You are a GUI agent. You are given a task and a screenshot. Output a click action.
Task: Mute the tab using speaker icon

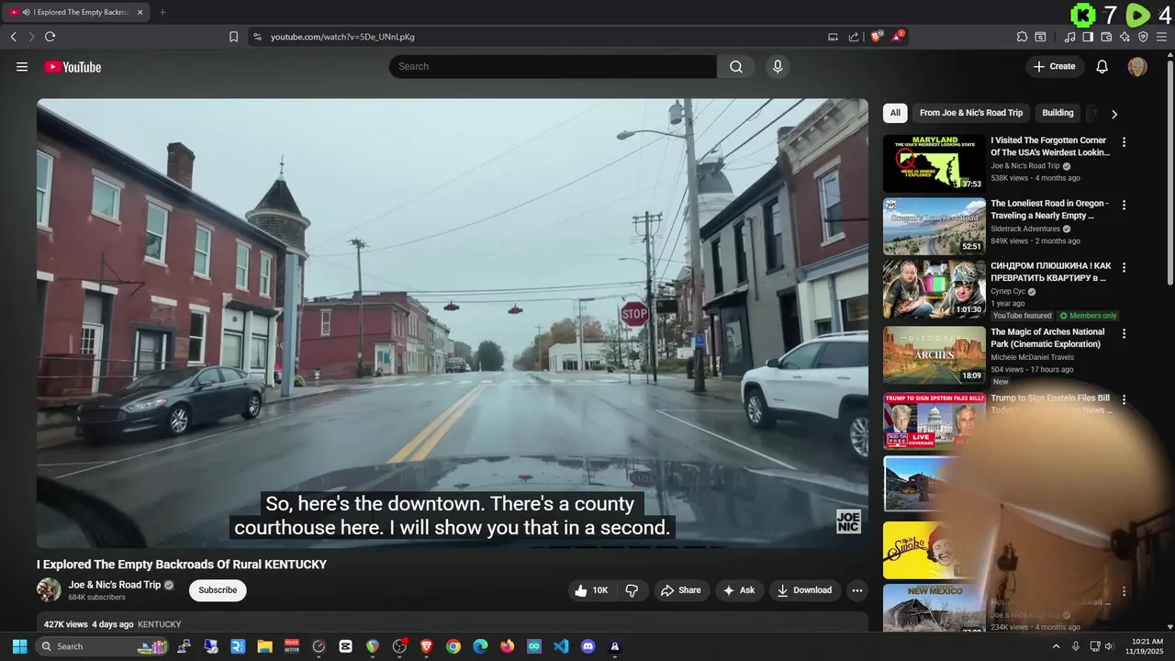[x=27, y=12]
